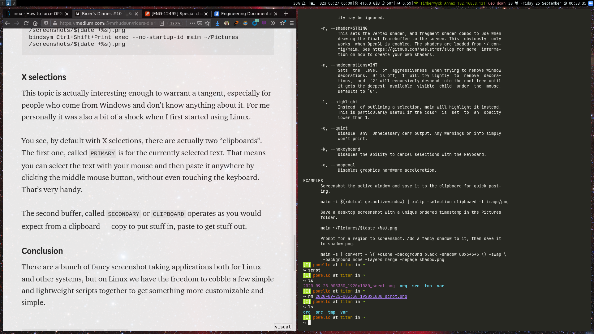The height and width of the screenshot is (334, 594).
Task: Bookmark this page with the star icon
Action: [207, 23]
